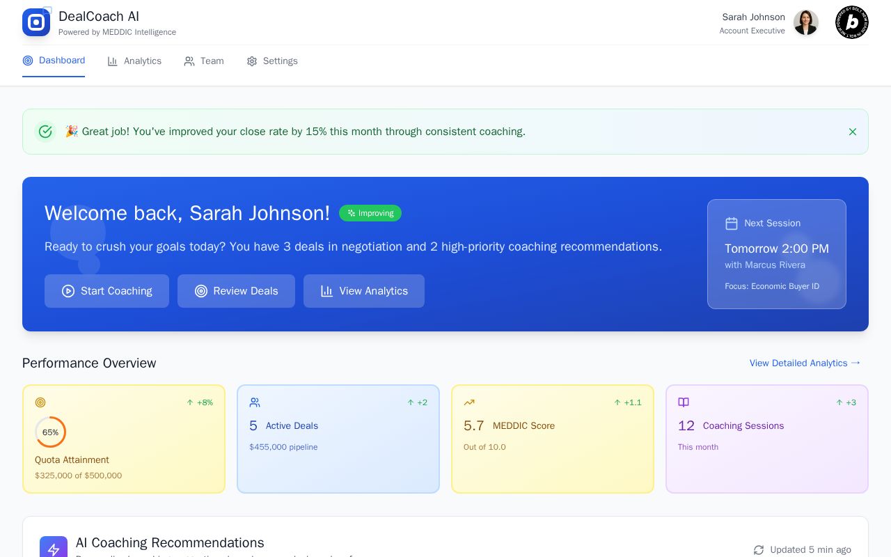
Task: Click 'Powered by MEDDIC Intelligence' subtitle
Action: (117, 32)
